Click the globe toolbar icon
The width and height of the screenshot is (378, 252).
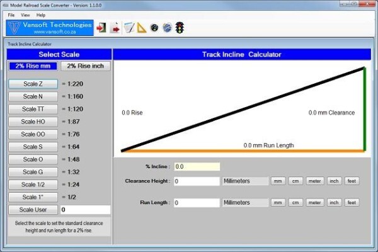[x=167, y=28]
